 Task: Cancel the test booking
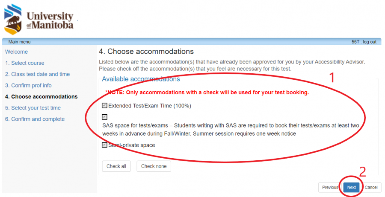point(371,187)
